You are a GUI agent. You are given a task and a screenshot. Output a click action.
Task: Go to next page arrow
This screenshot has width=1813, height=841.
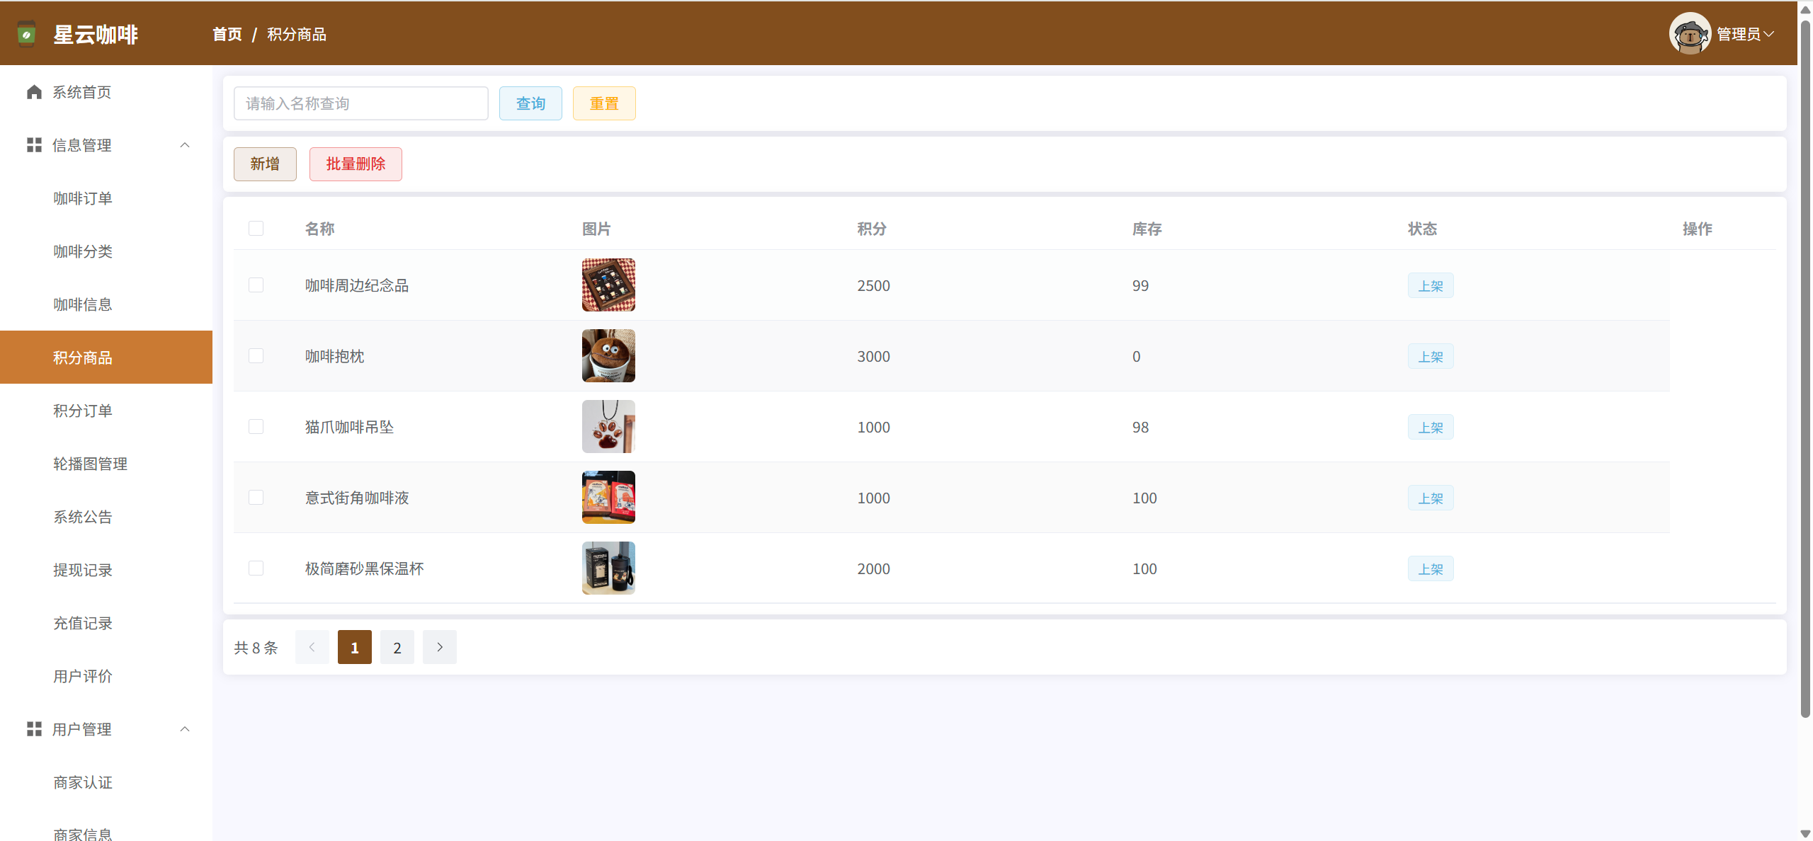(x=439, y=647)
